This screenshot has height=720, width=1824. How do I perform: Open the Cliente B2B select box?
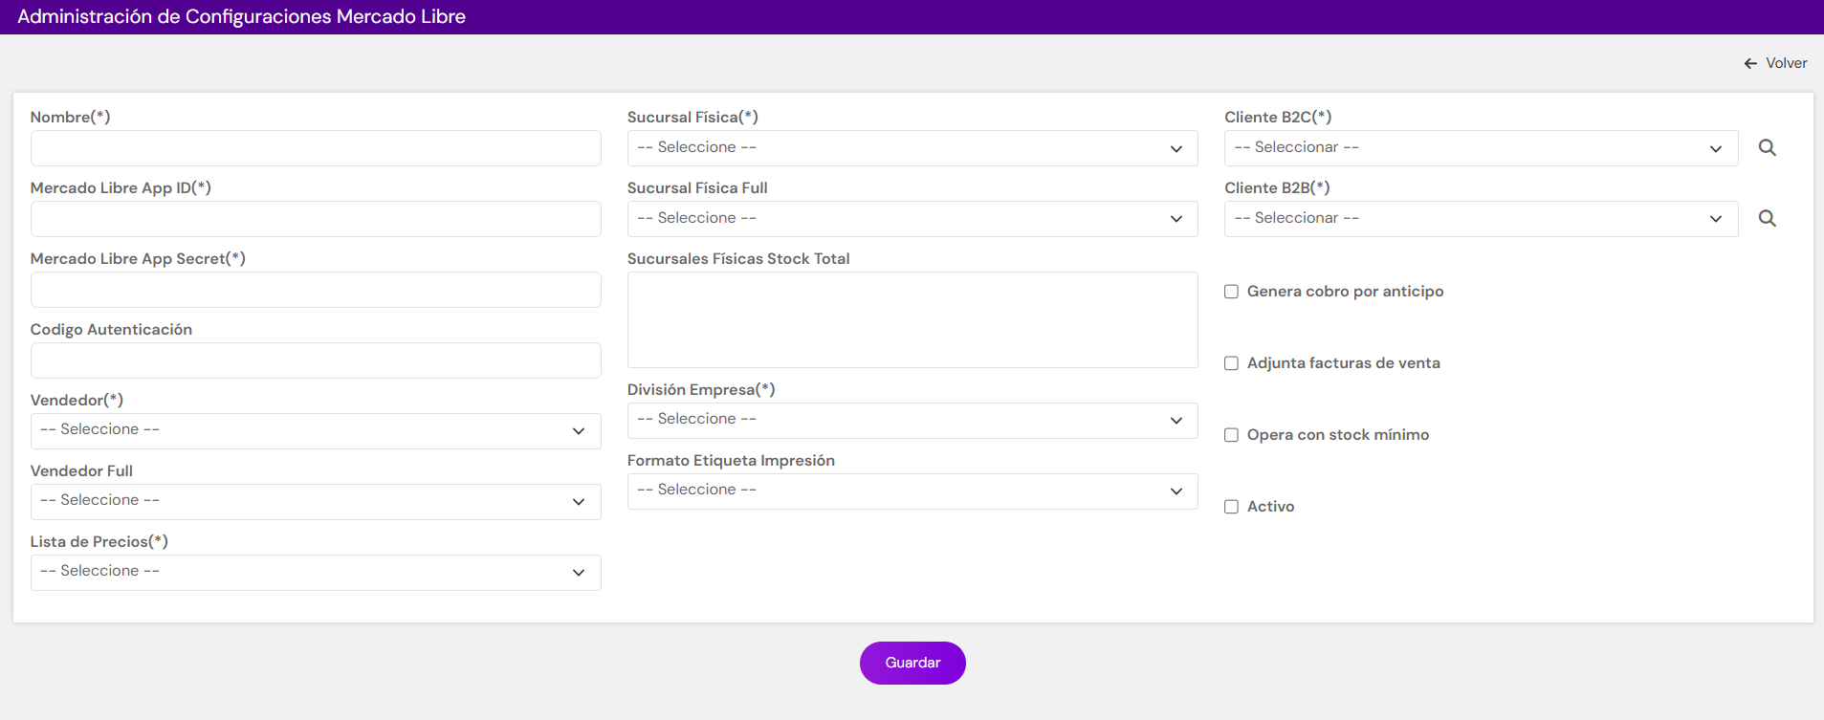(x=1481, y=219)
